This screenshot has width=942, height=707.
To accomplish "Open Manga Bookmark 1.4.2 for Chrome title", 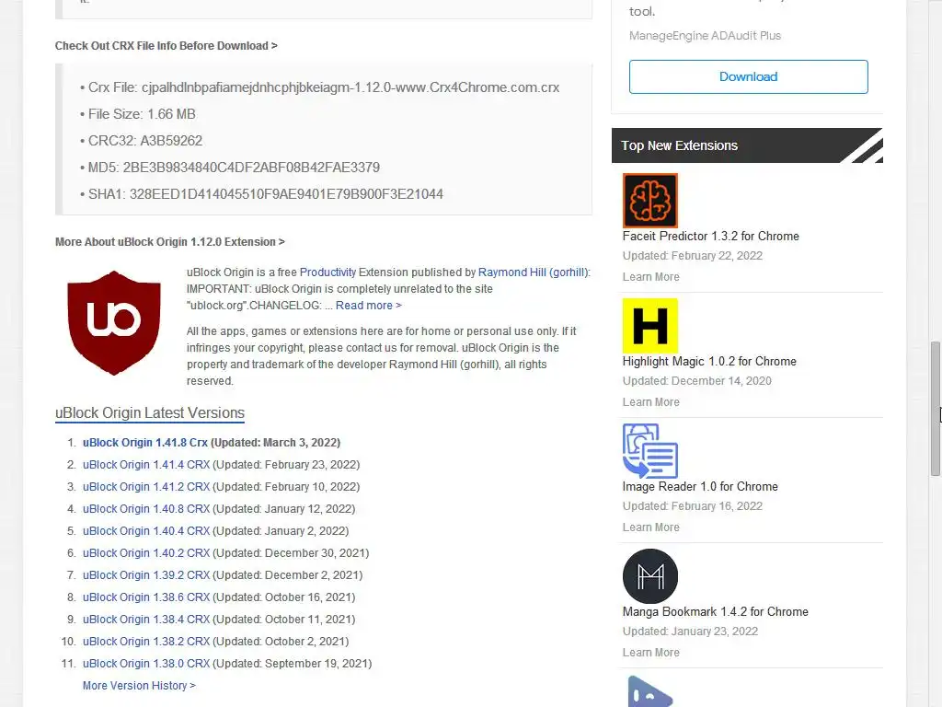I will click(x=716, y=612).
